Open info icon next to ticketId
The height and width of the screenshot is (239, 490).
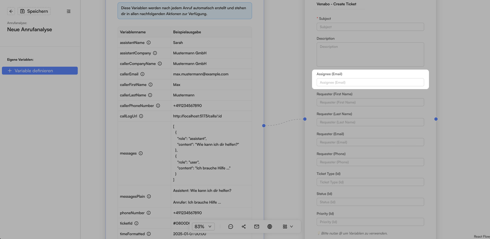click(x=136, y=223)
